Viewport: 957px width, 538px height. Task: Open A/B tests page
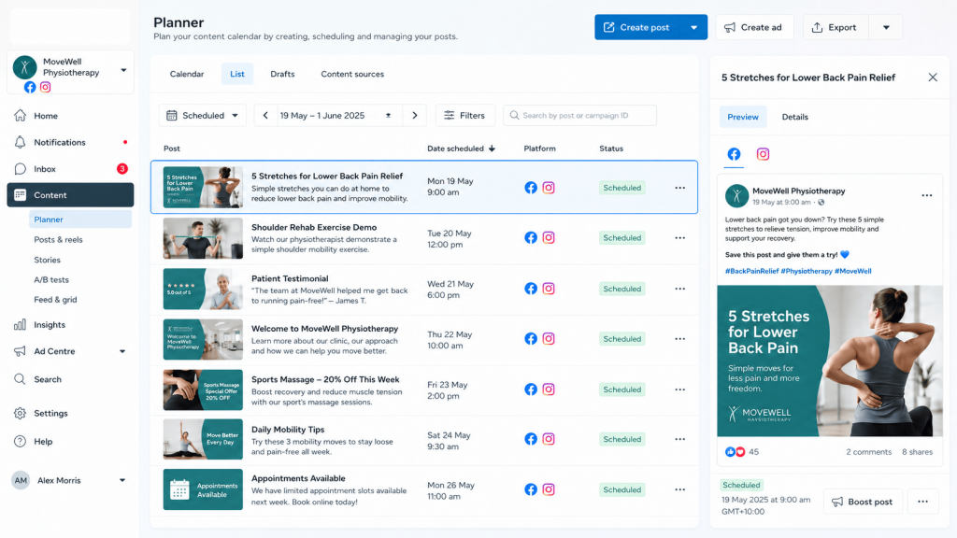click(51, 279)
